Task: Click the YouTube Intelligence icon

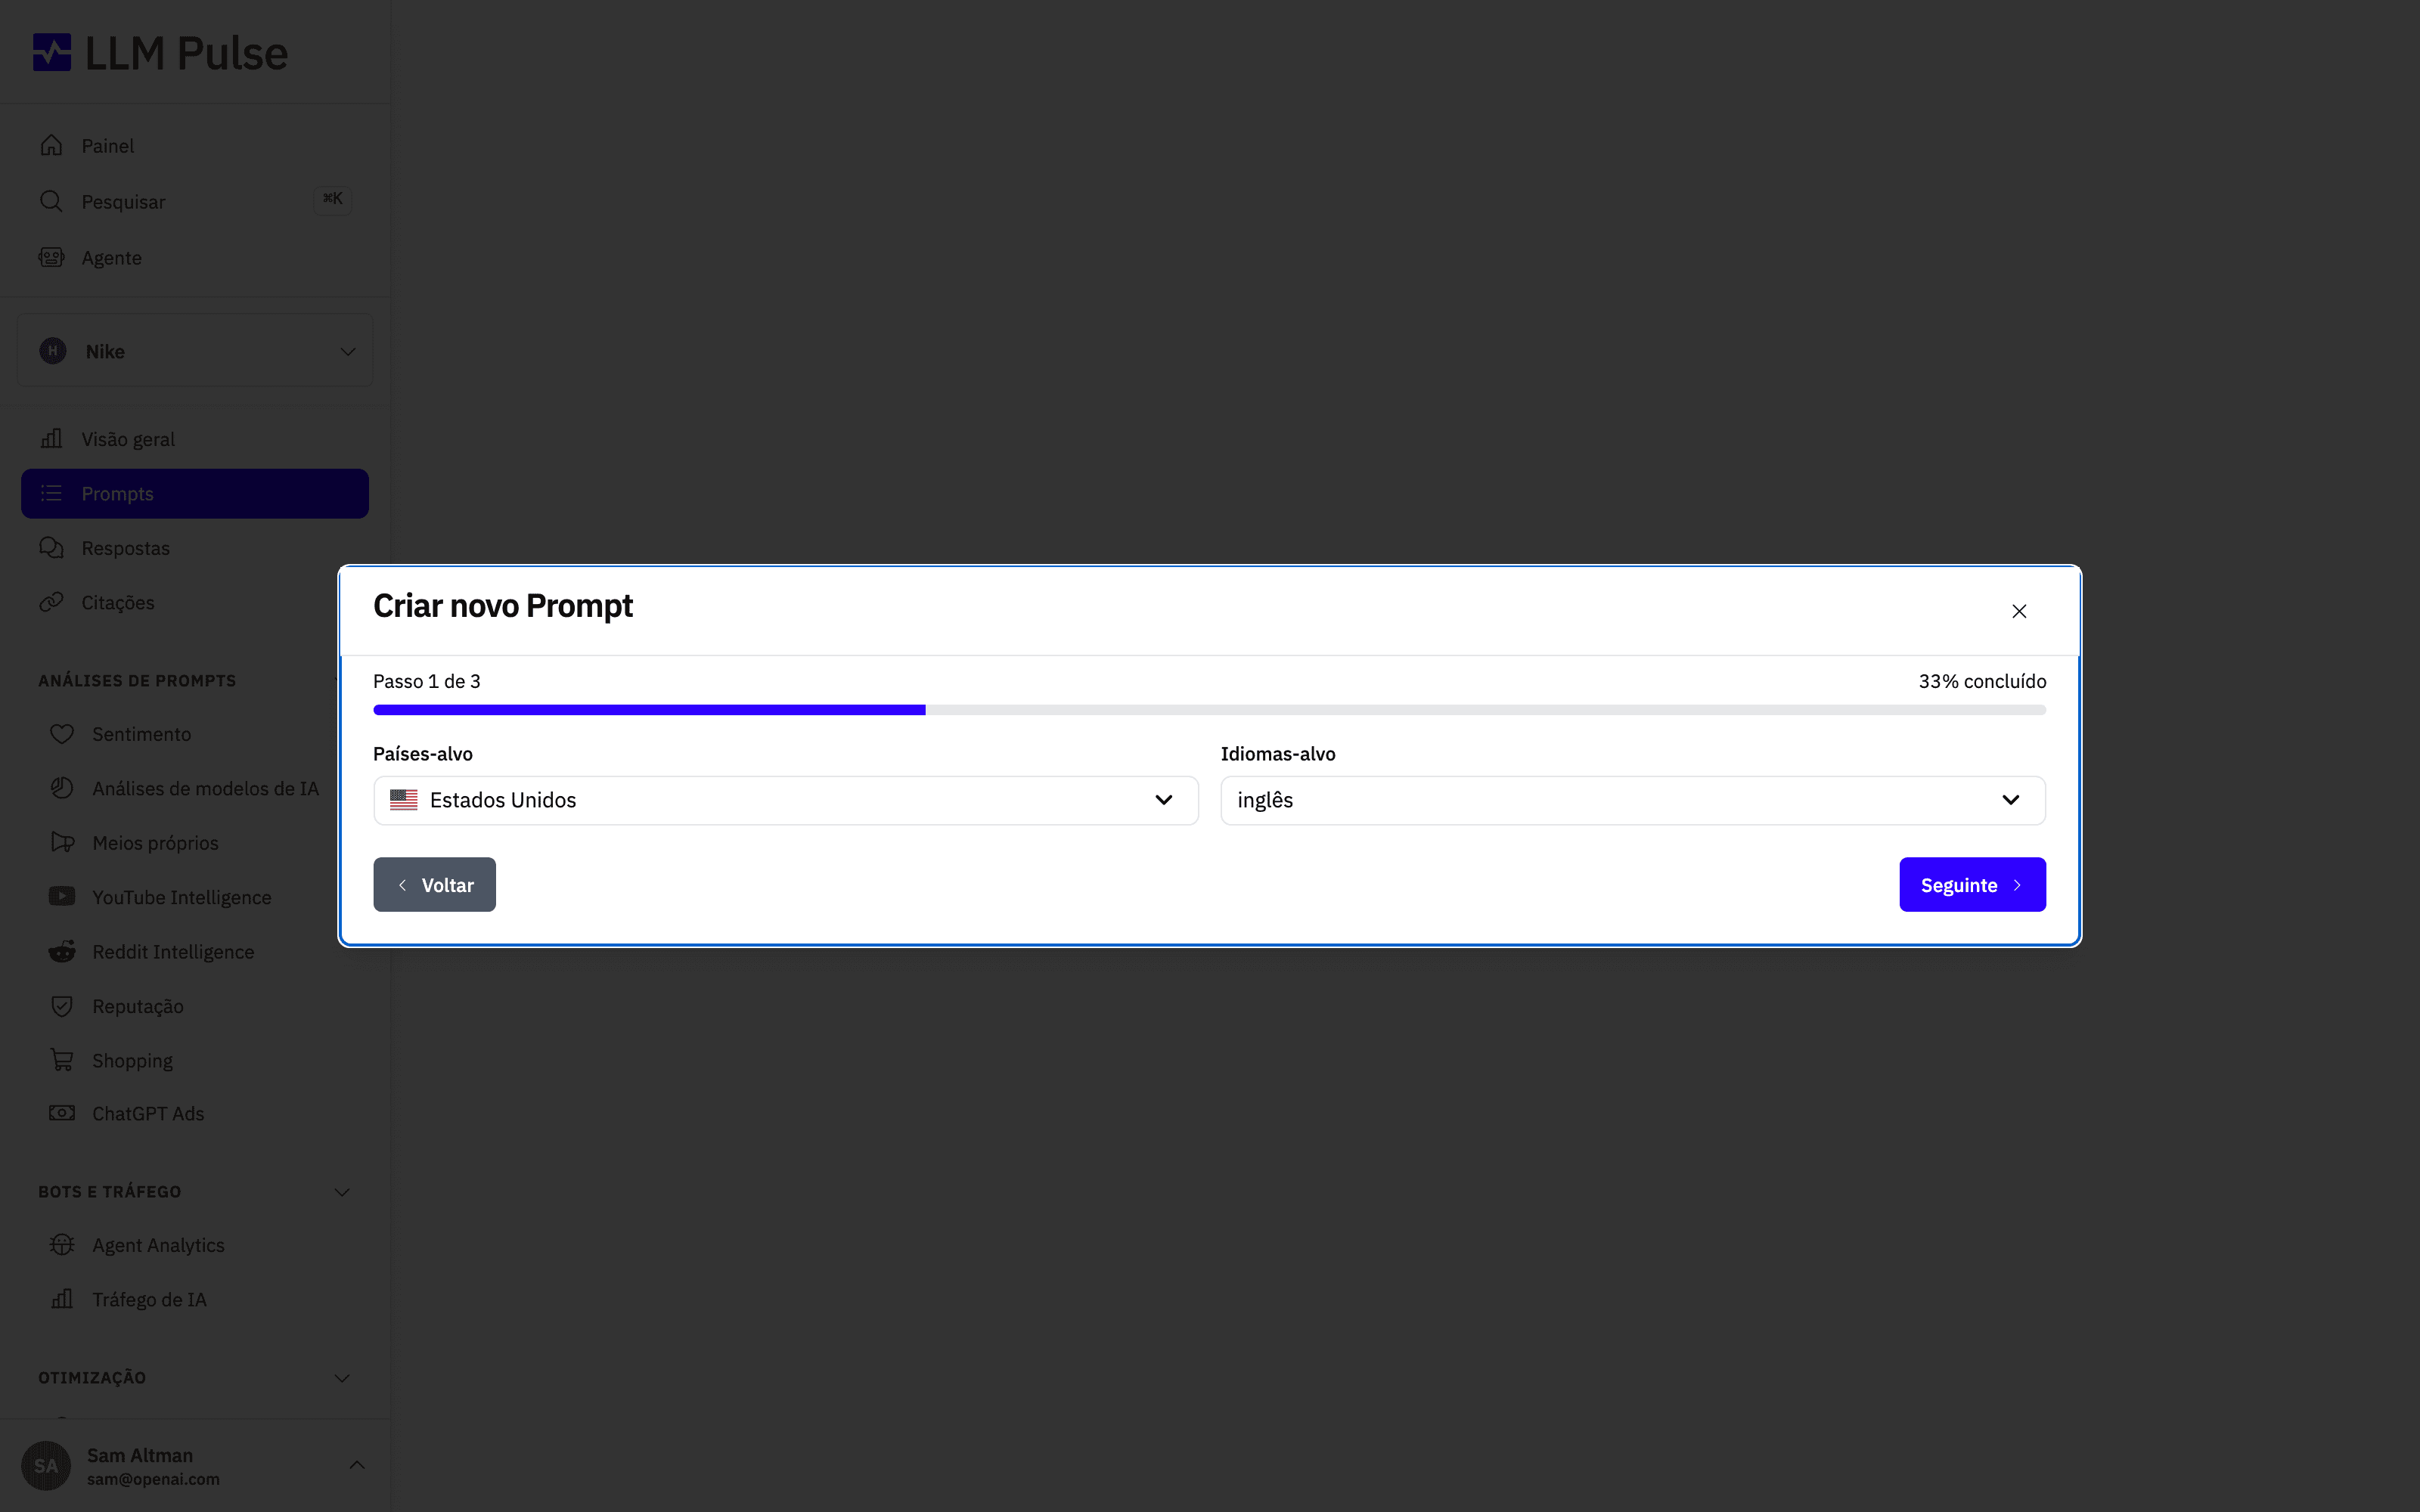Action: pyautogui.click(x=62, y=896)
